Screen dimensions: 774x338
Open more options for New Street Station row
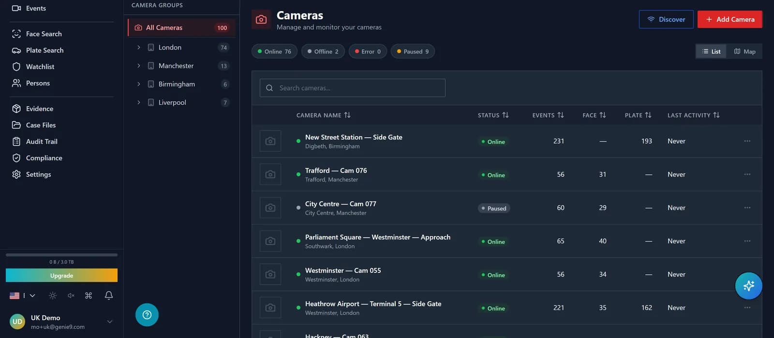747,141
